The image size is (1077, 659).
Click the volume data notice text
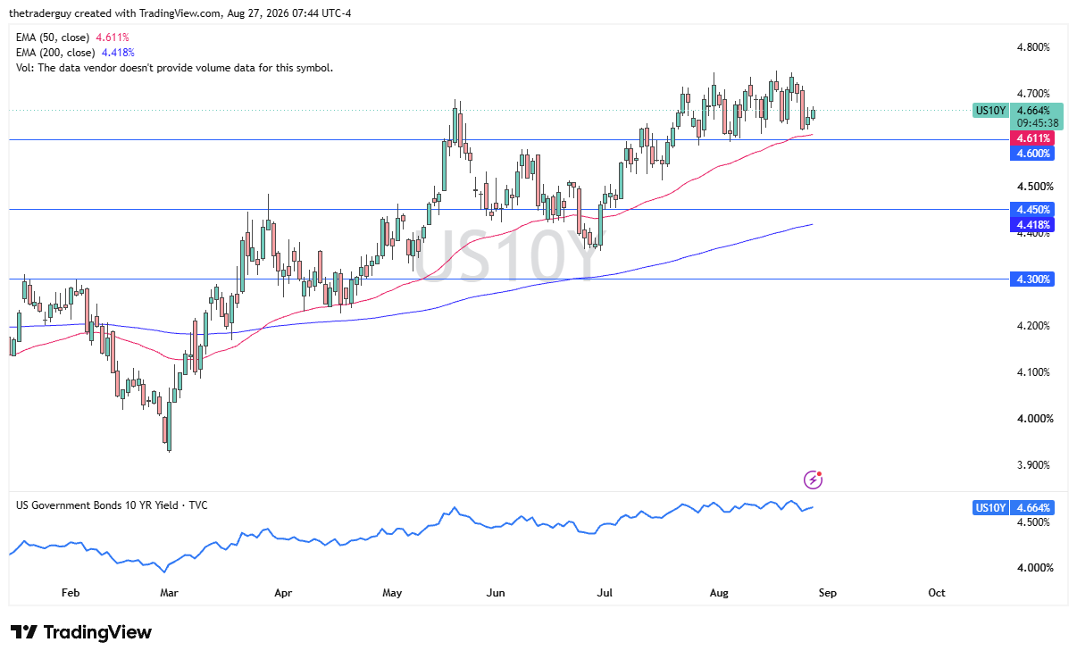(174, 67)
